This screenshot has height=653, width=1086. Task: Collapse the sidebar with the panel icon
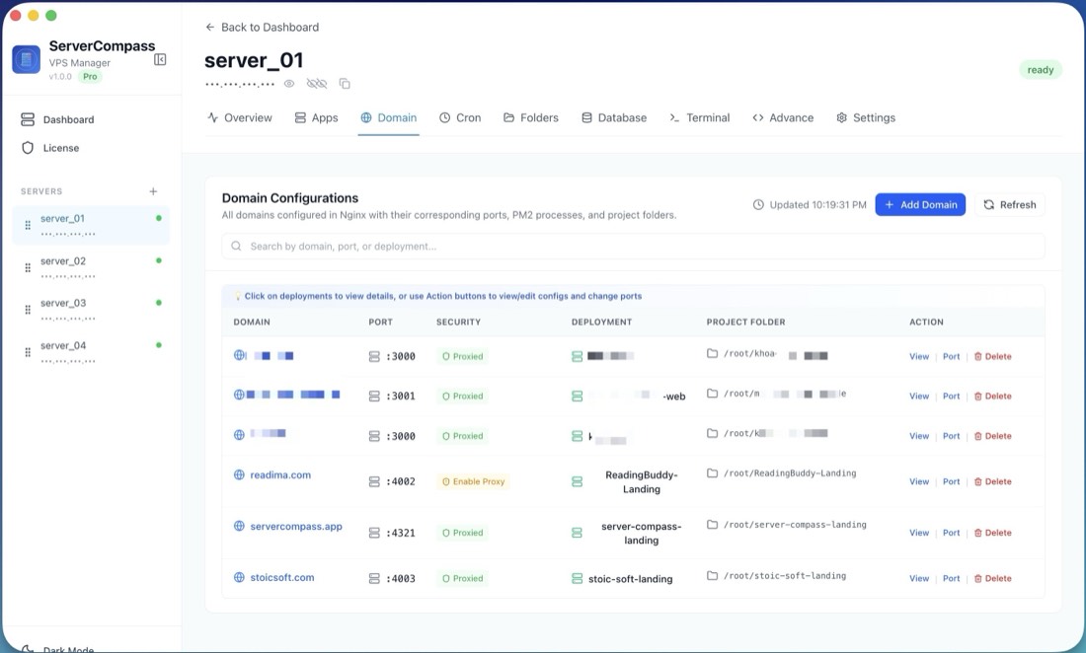pos(160,59)
